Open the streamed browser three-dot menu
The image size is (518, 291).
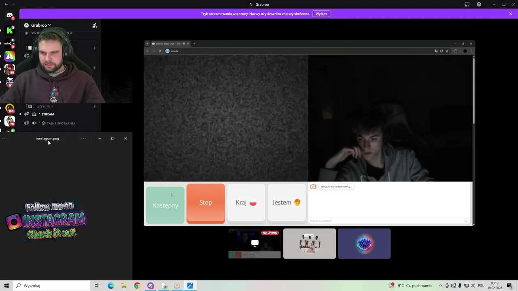coord(471,51)
